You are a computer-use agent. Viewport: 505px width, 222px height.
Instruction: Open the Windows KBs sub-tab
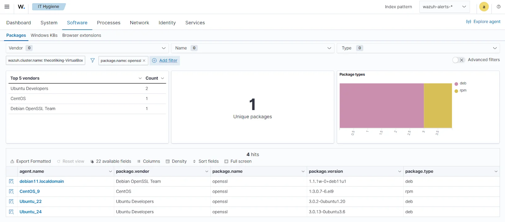[x=44, y=35]
